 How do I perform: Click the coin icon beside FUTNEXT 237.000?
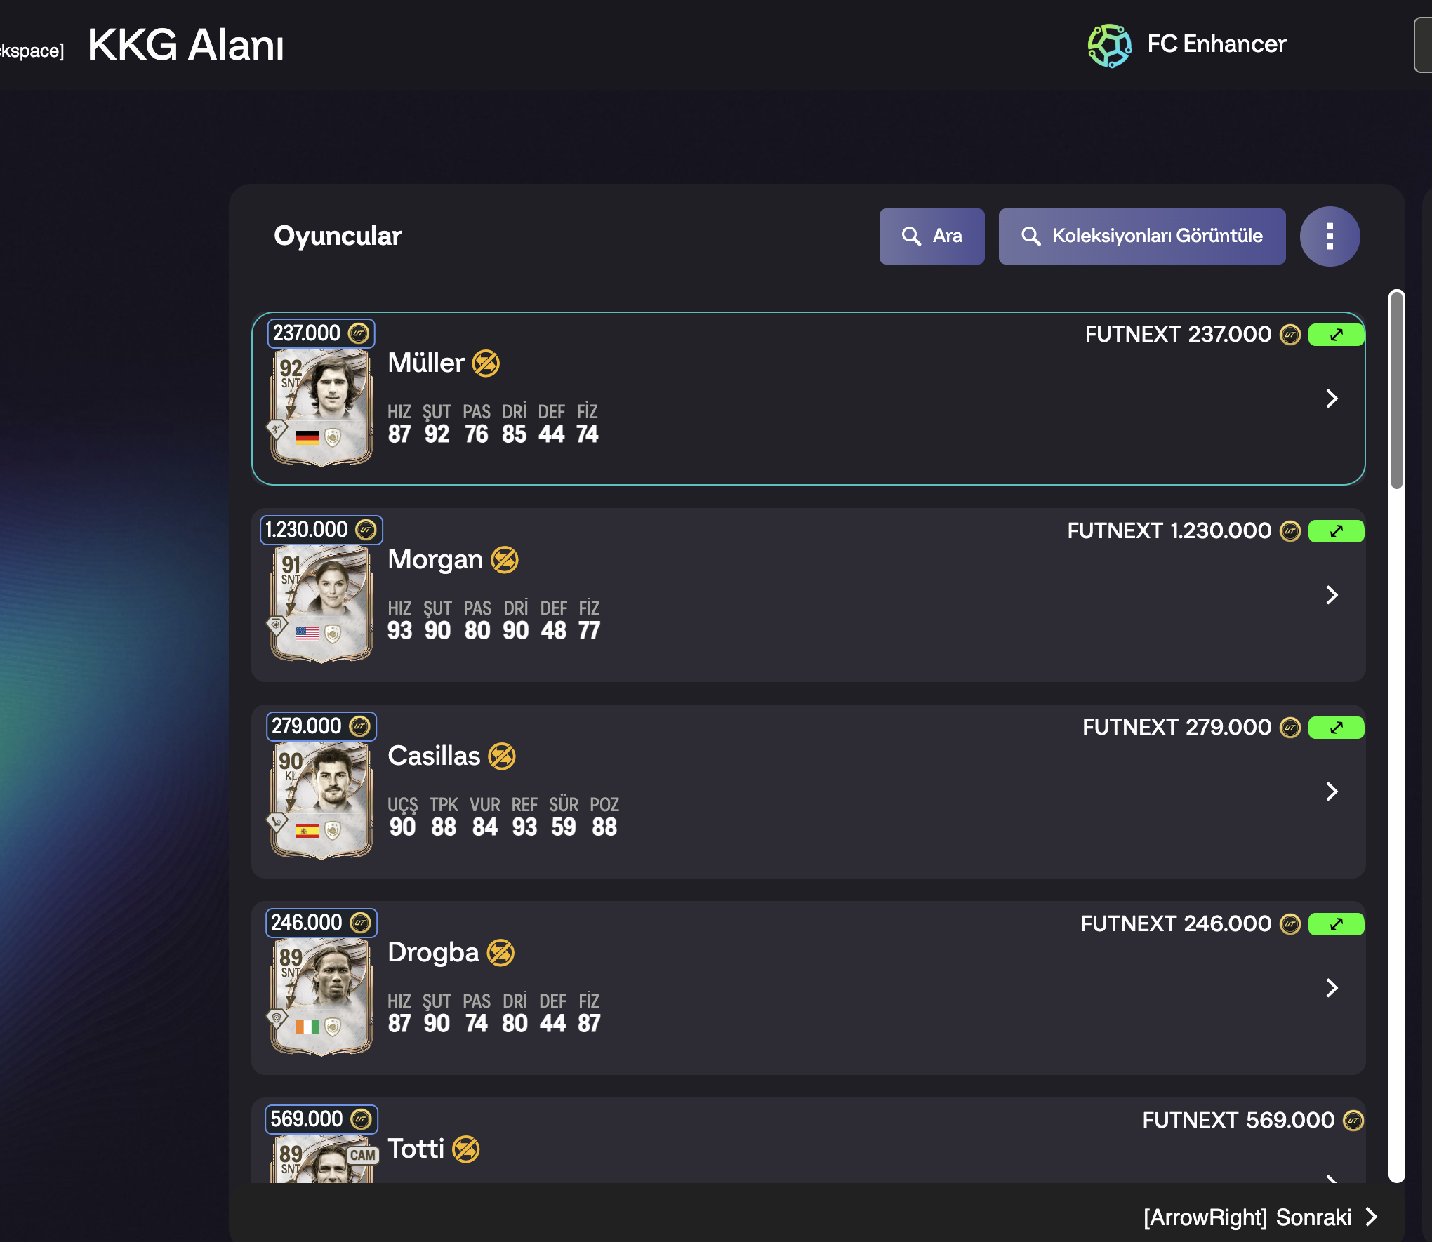click(1290, 335)
